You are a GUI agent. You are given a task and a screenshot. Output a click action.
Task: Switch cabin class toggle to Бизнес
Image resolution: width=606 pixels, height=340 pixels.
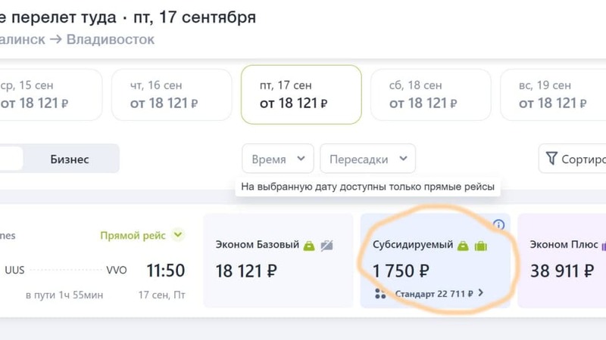point(70,159)
